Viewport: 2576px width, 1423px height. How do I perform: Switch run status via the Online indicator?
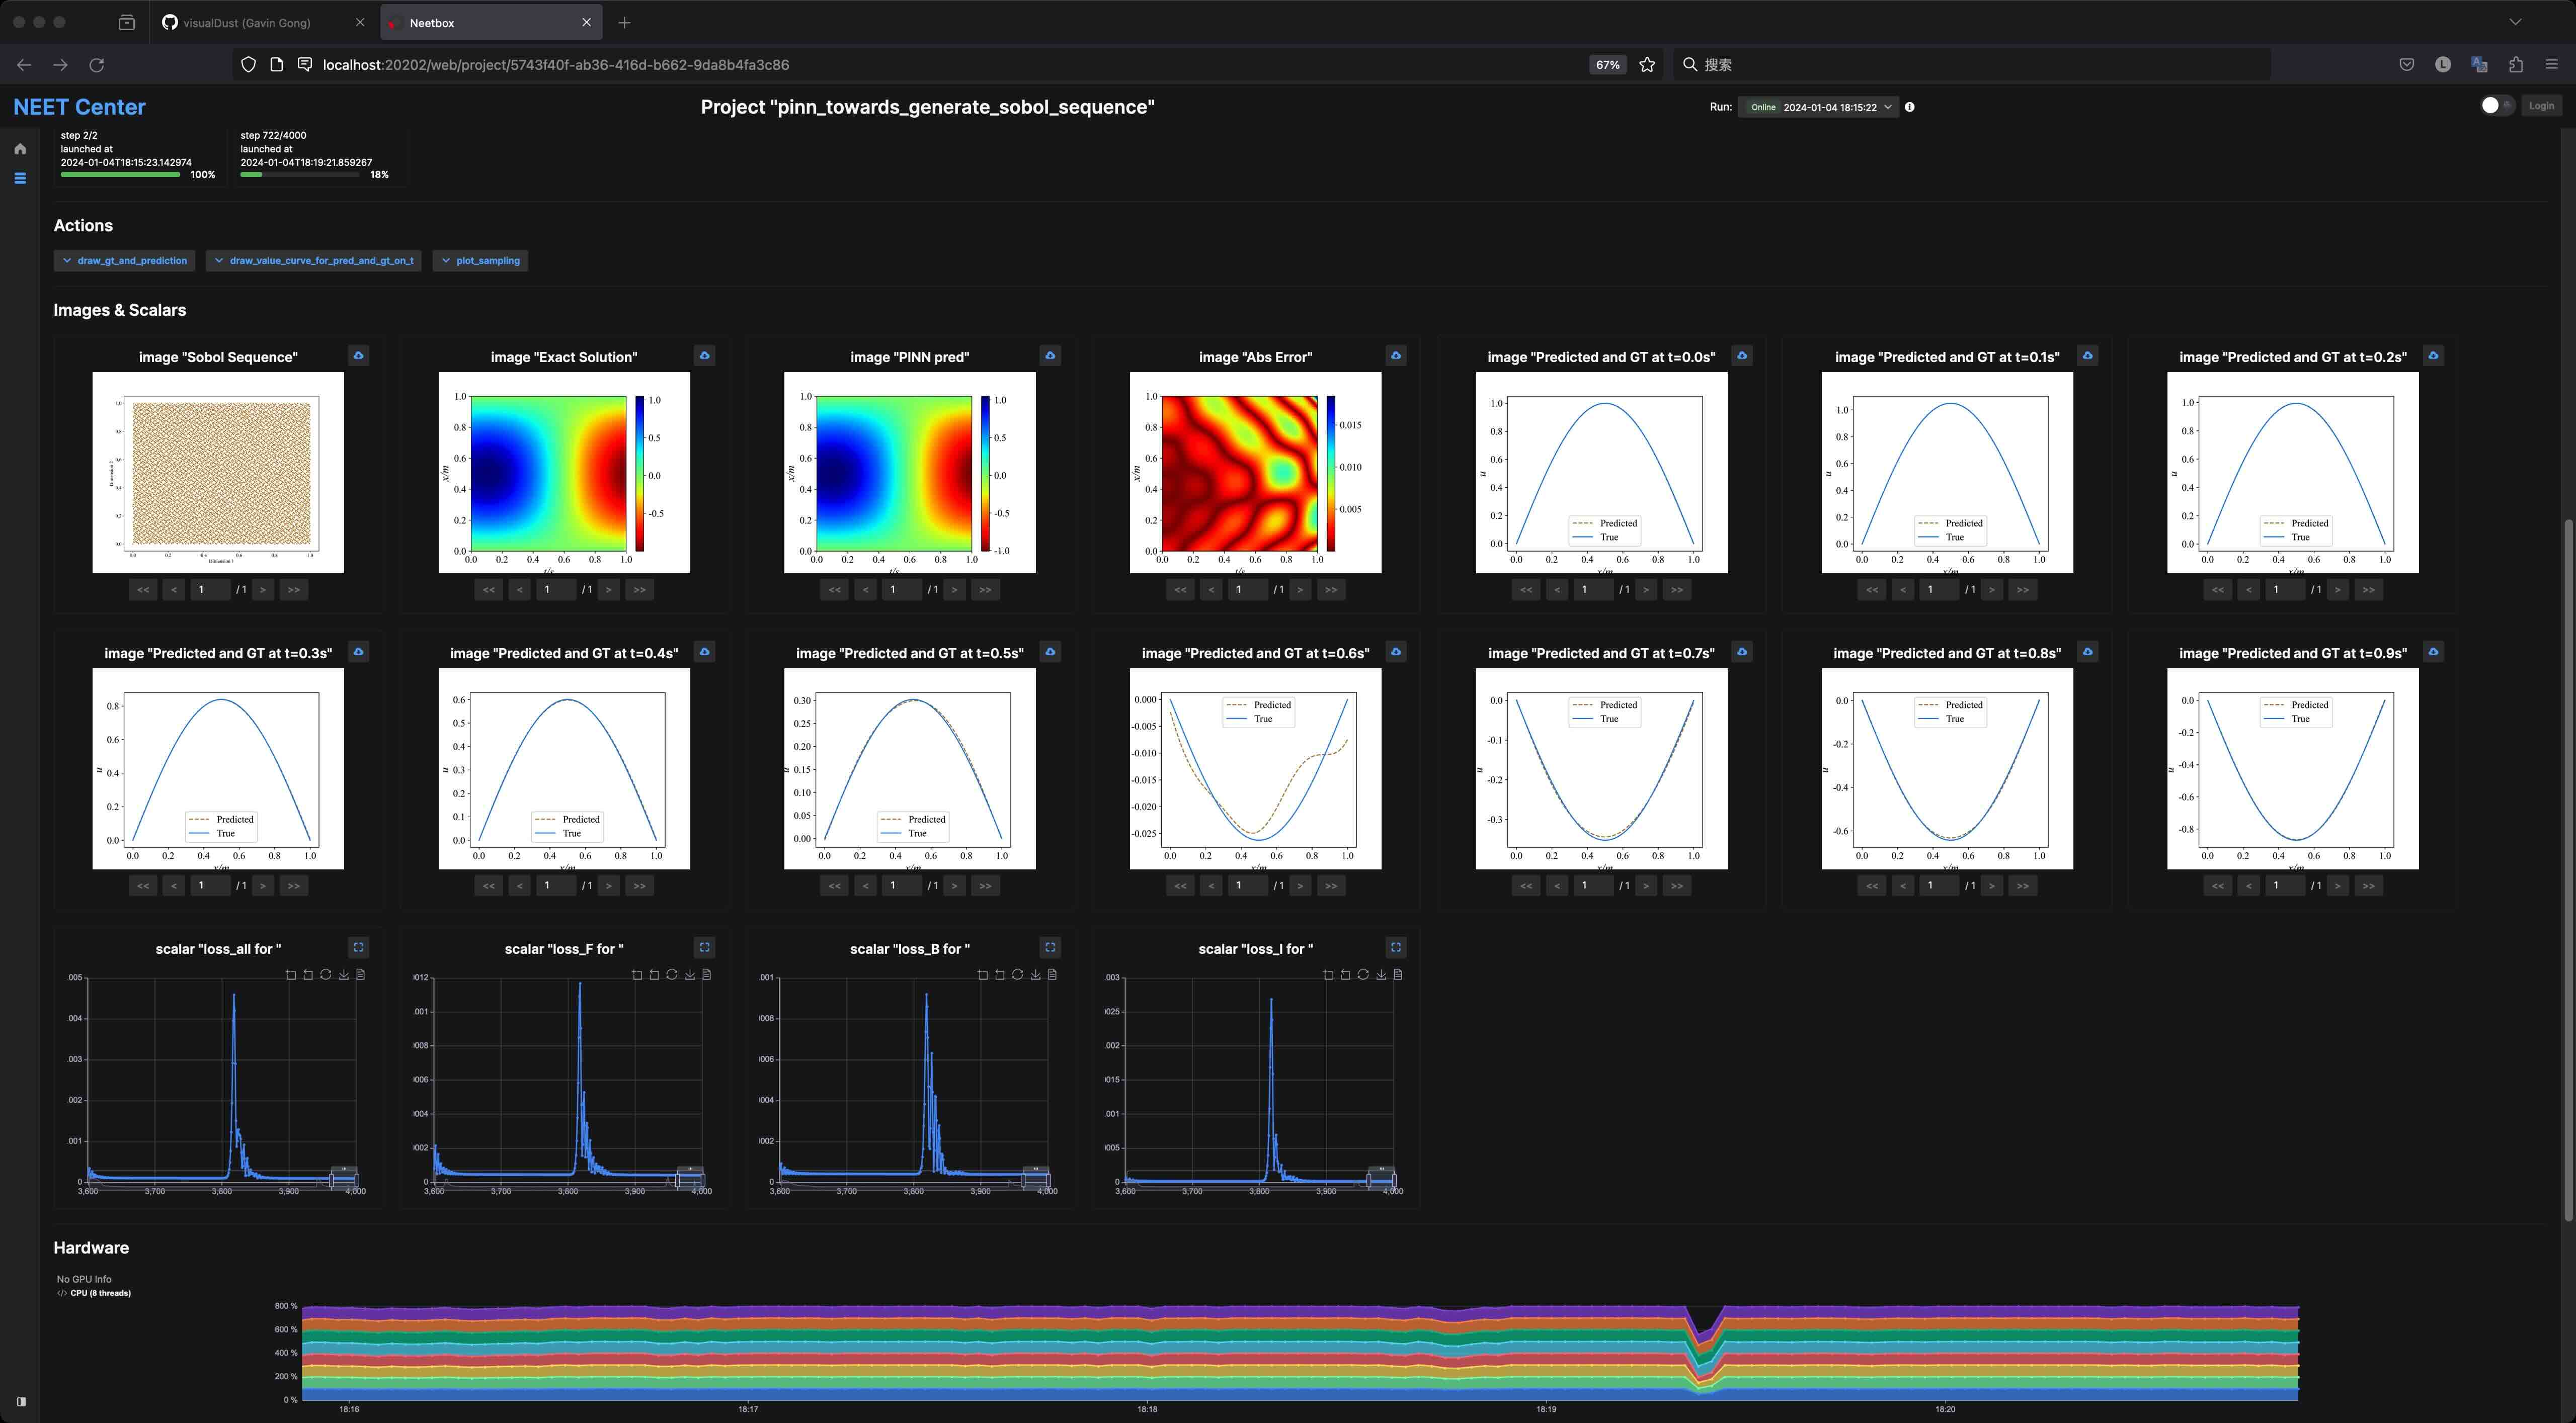coord(1763,107)
